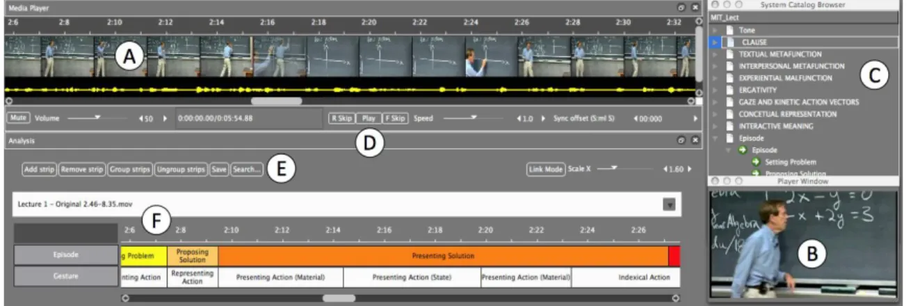Image resolution: width=913 pixels, height=306 pixels.
Task: Select the Presenting Action (State) segment
Action: click(412, 277)
